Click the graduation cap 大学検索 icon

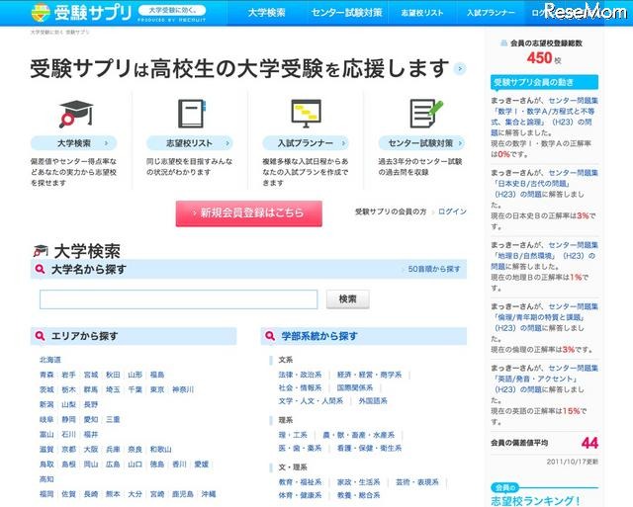[75, 114]
